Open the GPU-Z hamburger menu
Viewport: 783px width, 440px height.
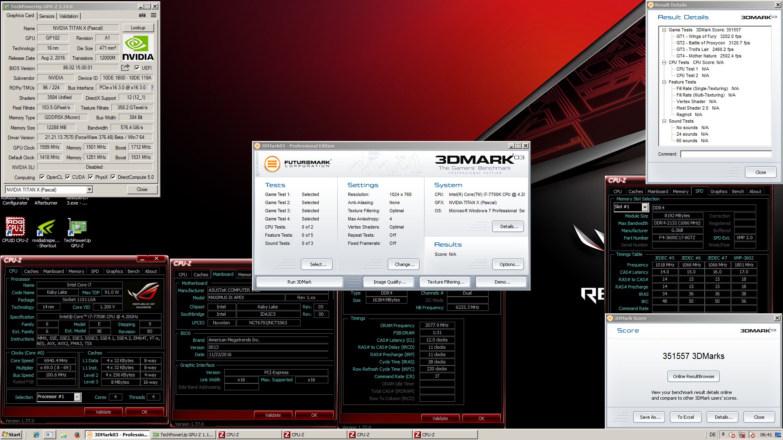click(153, 15)
